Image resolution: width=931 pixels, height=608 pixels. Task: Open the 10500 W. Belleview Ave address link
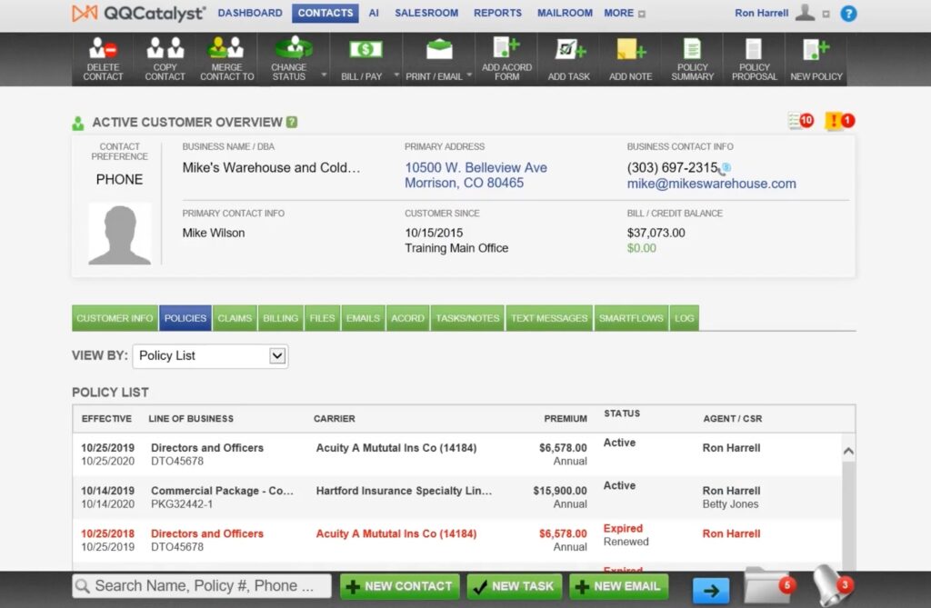click(476, 175)
